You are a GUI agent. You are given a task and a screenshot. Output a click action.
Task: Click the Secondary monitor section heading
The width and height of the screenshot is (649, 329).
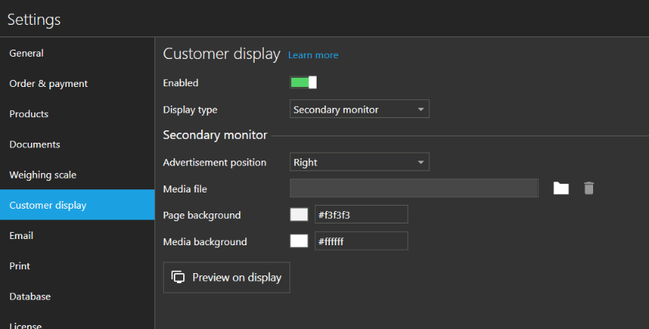(x=215, y=135)
